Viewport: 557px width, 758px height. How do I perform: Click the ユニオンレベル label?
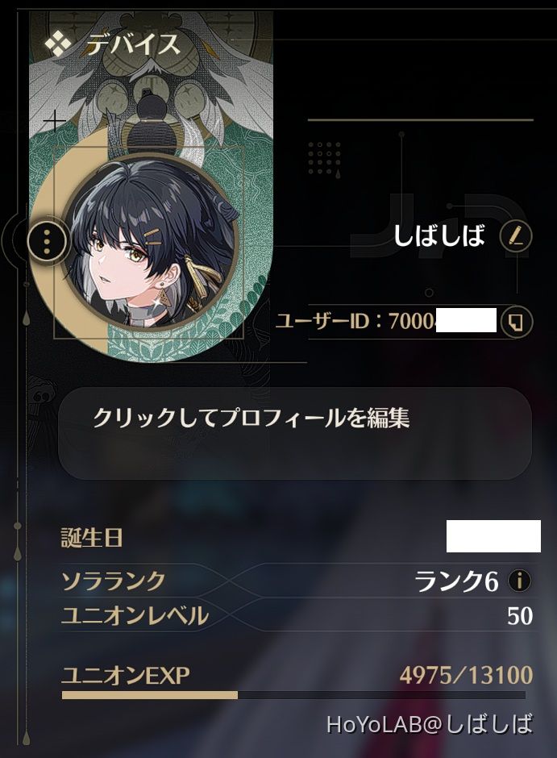point(135,616)
